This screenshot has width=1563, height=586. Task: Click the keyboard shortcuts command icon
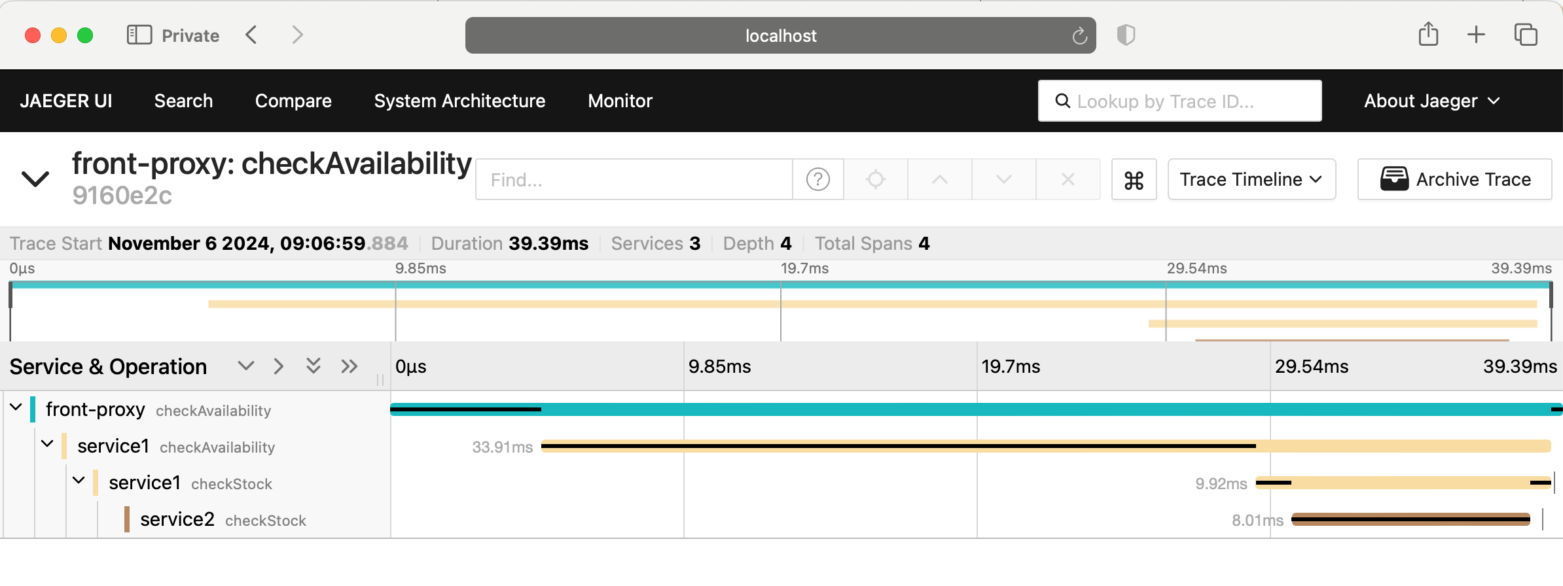coord(1134,180)
